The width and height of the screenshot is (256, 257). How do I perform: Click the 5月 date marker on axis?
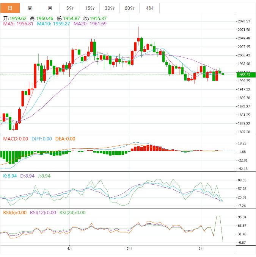129,249
